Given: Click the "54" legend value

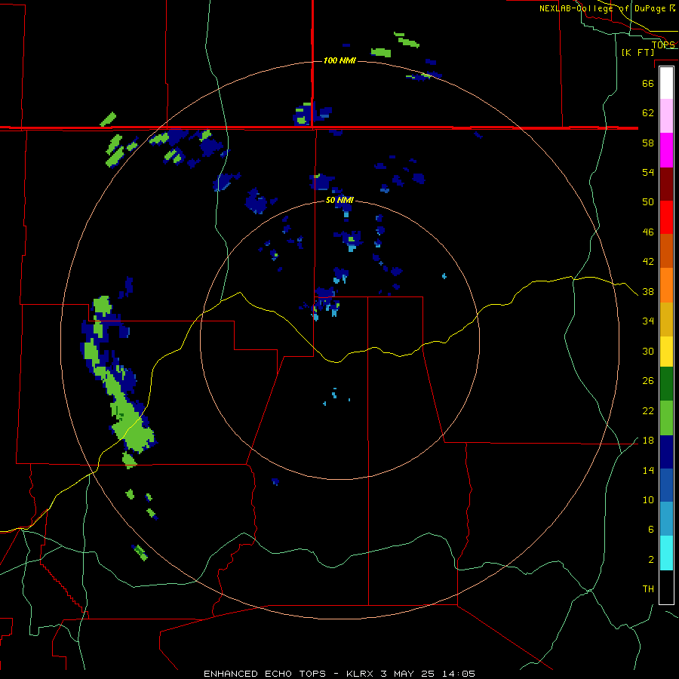Looking at the screenshot, I should pyautogui.click(x=648, y=172).
